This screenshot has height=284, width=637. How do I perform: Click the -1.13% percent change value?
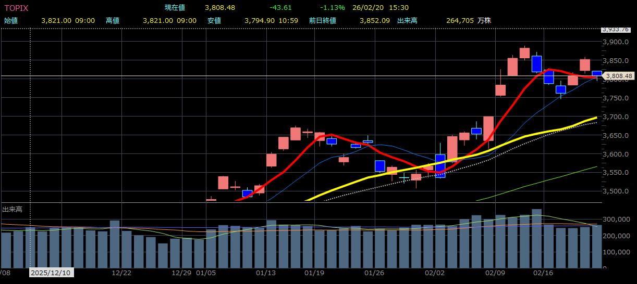(x=332, y=8)
